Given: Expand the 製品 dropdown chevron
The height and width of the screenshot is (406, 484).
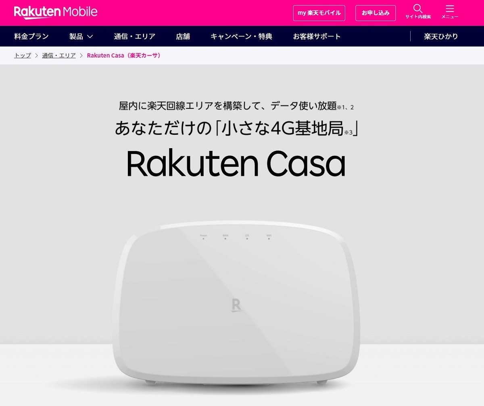Looking at the screenshot, I should [x=90, y=37].
